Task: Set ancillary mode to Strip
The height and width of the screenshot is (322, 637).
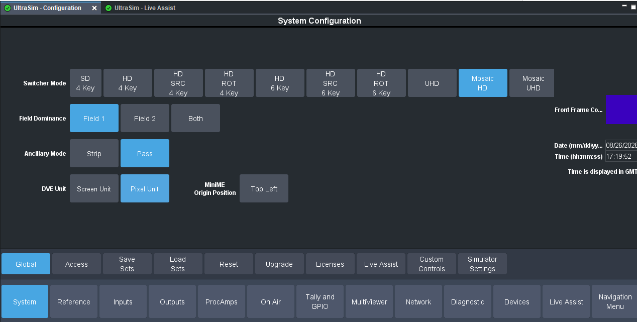Action: pyautogui.click(x=94, y=153)
